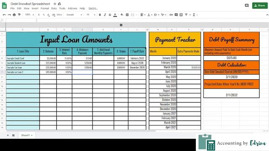This screenshot has height=151, width=269.
Task: Select the $45,000.00 balance cell
Action: [48, 72]
